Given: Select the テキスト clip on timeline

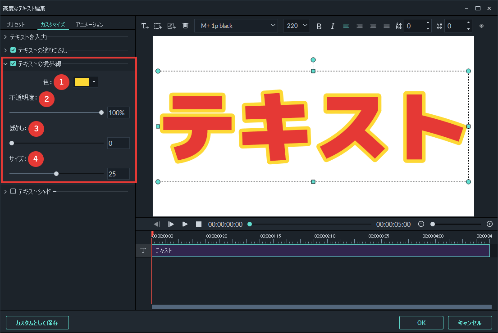Looking at the screenshot, I should pyautogui.click(x=321, y=251).
